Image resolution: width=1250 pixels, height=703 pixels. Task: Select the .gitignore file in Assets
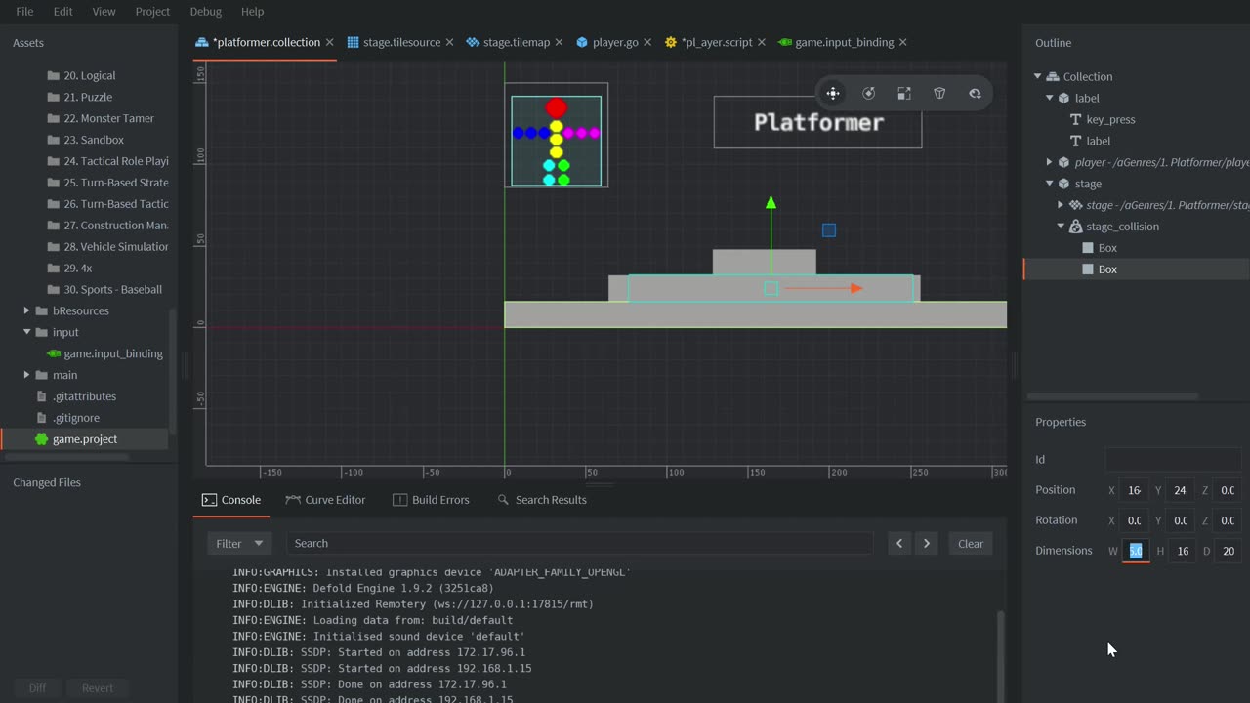[76, 418]
